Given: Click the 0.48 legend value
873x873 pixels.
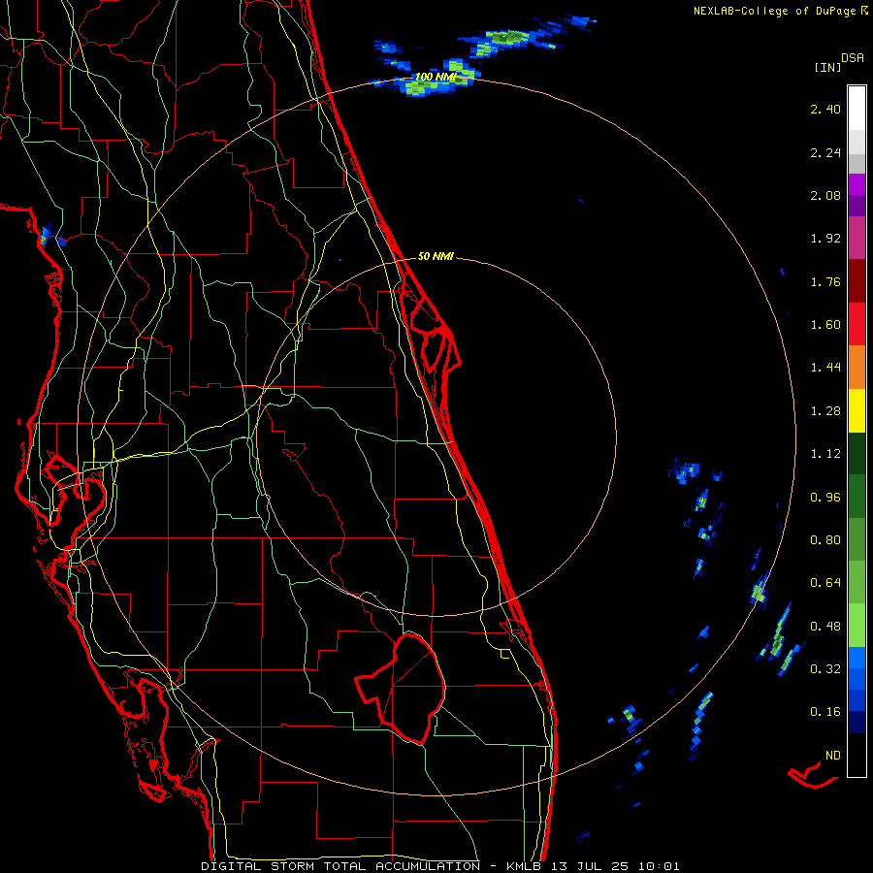Looking at the screenshot, I should tap(825, 627).
